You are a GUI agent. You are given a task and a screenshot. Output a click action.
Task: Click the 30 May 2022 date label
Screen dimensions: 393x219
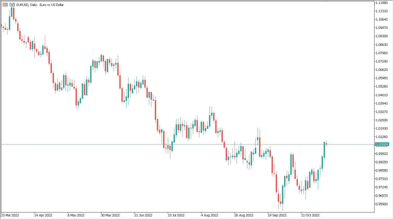click(x=110, y=215)
